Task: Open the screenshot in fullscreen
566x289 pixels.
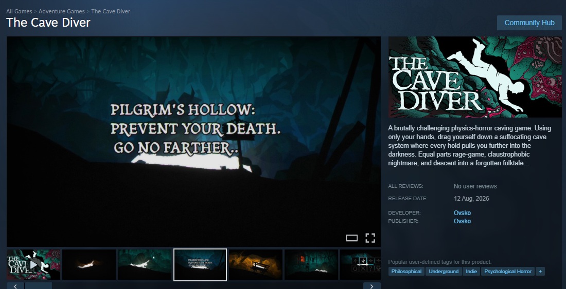Action: pyautogui.click(x=370, y=238)
